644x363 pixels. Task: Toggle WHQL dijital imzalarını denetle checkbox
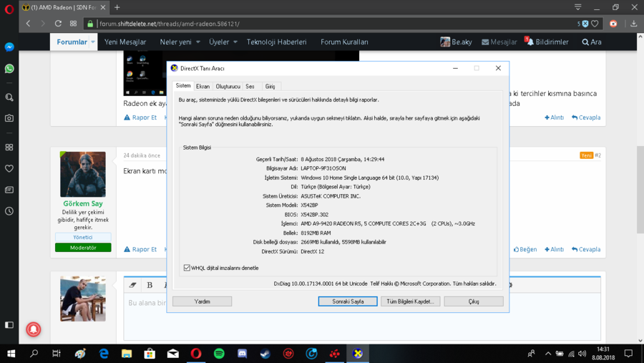coord(187,268)
